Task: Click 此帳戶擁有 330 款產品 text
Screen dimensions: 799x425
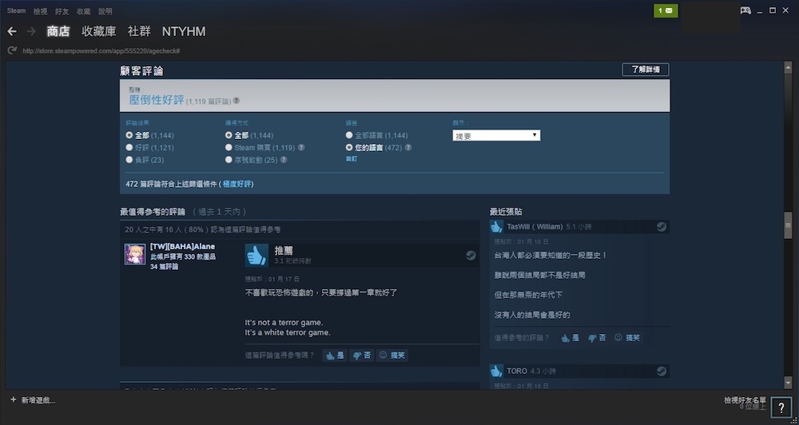Action: [183, 256]
